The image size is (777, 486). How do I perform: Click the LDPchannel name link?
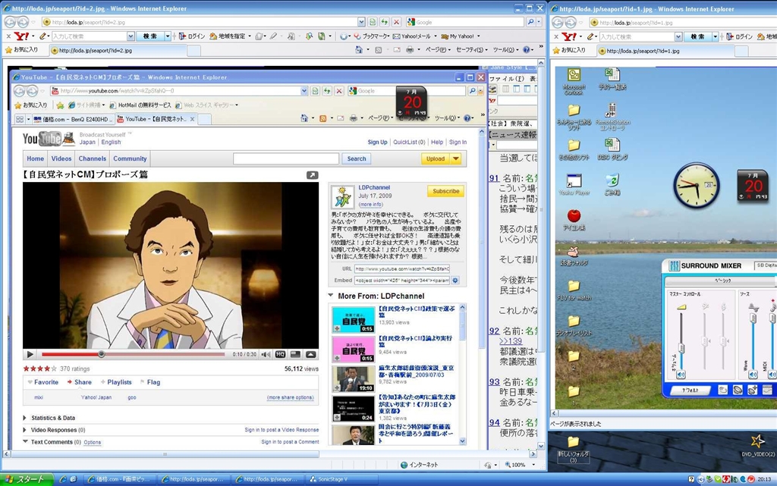[x=374, y=187]
